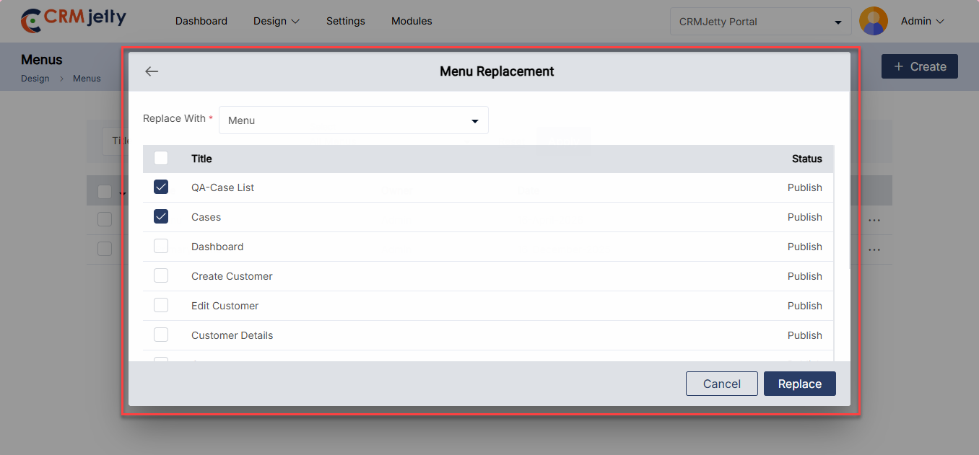Open Settings in the top navigation
The height and width of the screenshot is (455, 979).
click(x=345, y=22)
